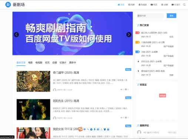Open the 动漫 nav menu item

164,5
